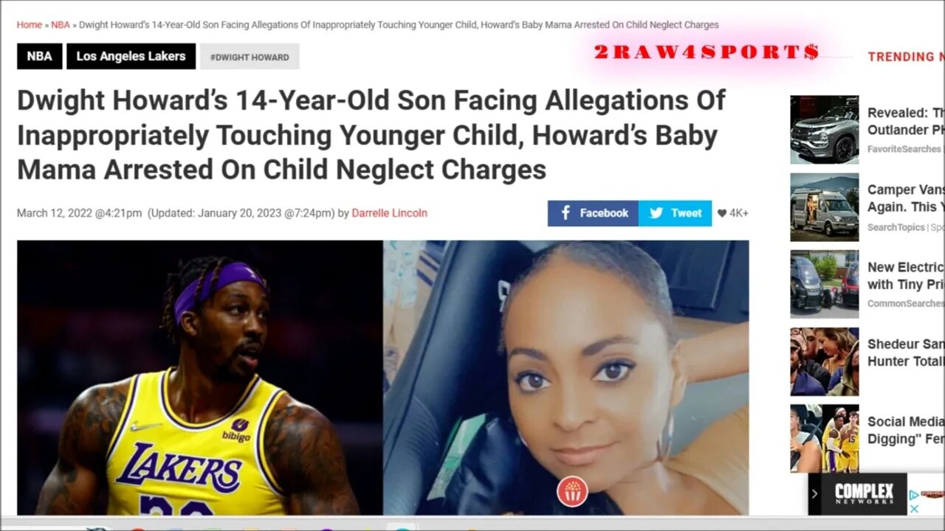The width and height of the screenshot is (945, 531).
Task: Open the New Electric car link
Action: point(905,276)
